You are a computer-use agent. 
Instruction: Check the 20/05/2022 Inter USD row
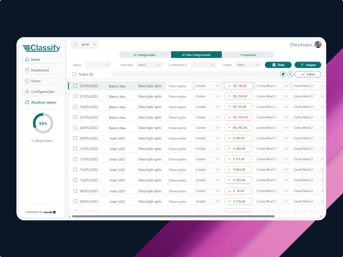pyautogui.click(x=75, y=138)
